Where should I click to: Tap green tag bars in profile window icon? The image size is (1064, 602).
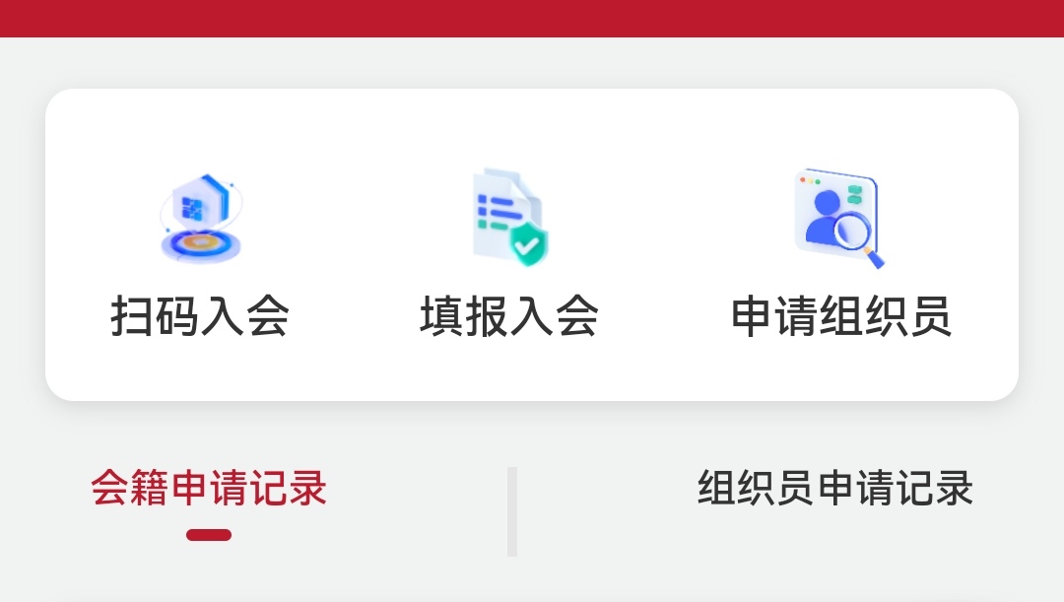(x=855, y=194)
